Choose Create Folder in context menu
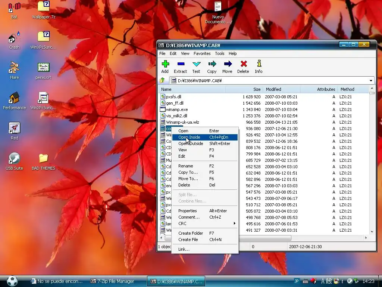This screenshot has width=382, height=287. (205, 233)
